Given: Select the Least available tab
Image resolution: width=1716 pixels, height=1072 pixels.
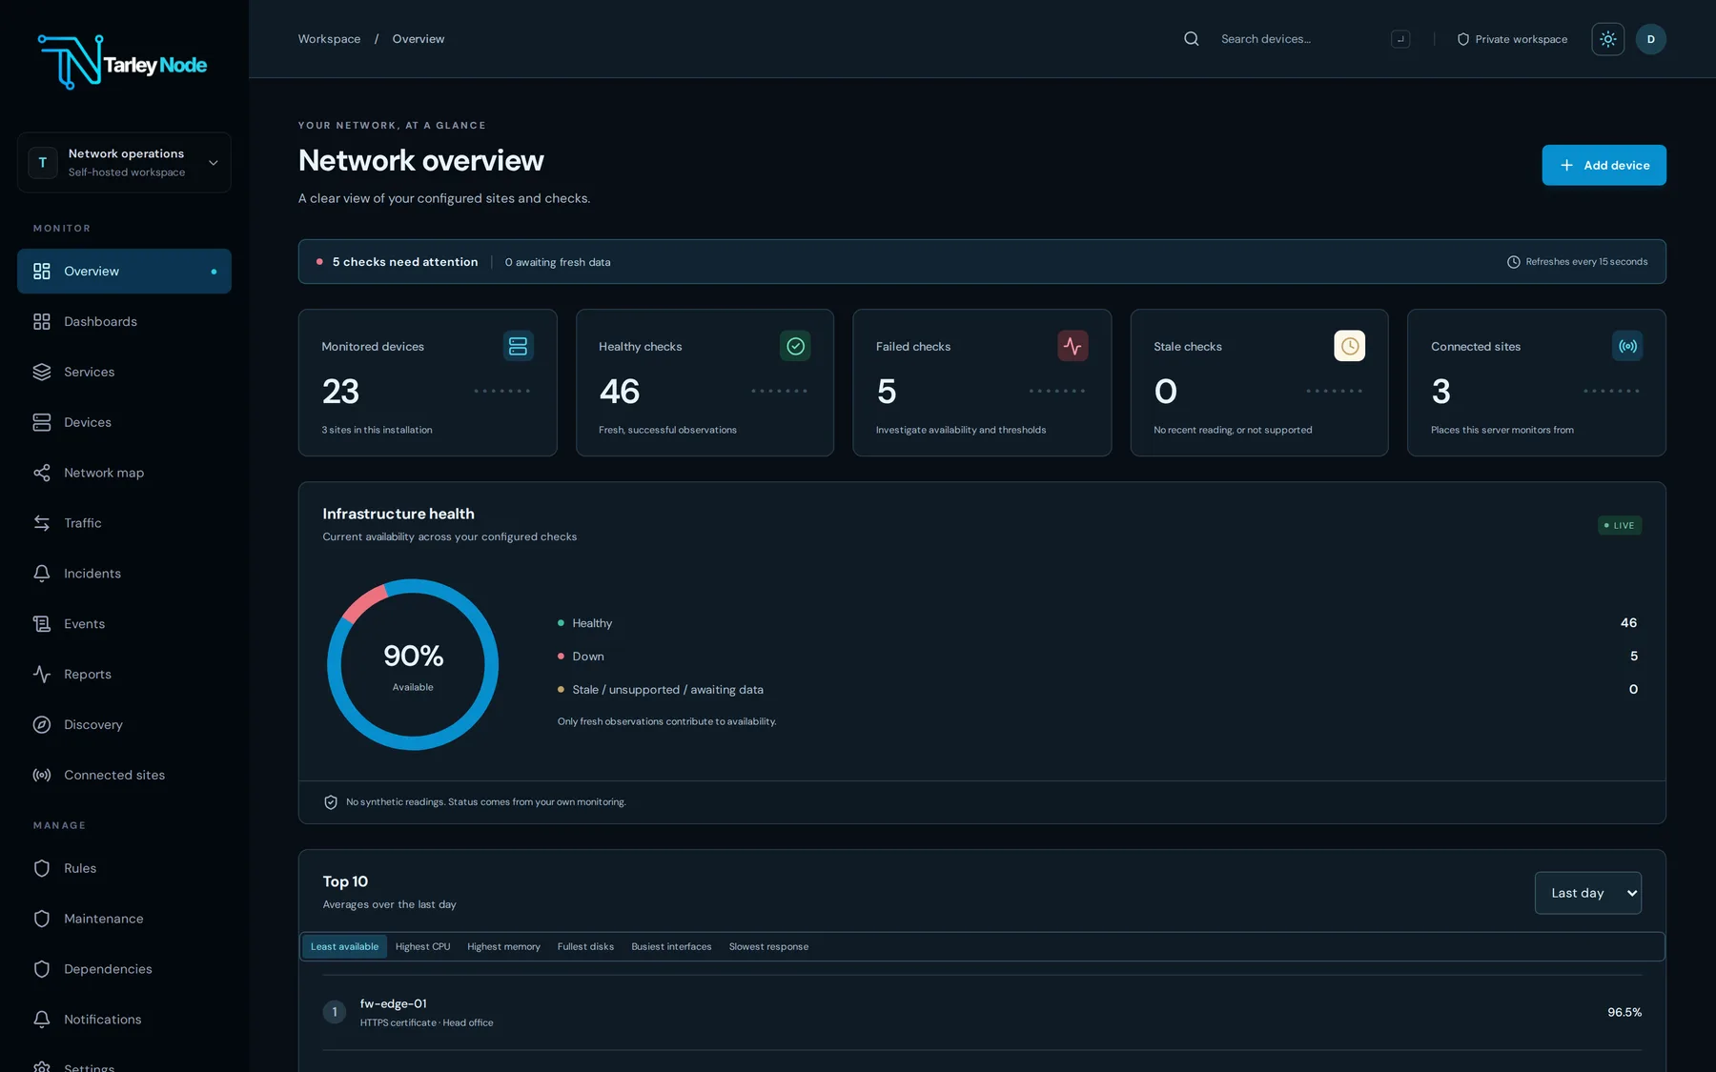Looking at the screenshot, I should (x=344, y=947).
